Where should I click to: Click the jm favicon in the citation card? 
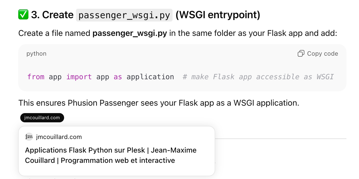click(x=29, y=137)
